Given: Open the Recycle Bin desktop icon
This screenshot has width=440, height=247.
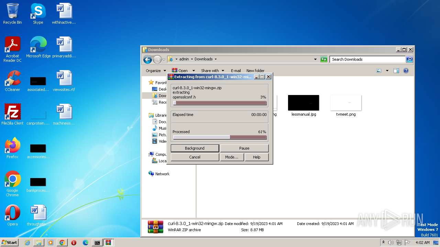Looking at the screenshot, I should click(12, 14).
